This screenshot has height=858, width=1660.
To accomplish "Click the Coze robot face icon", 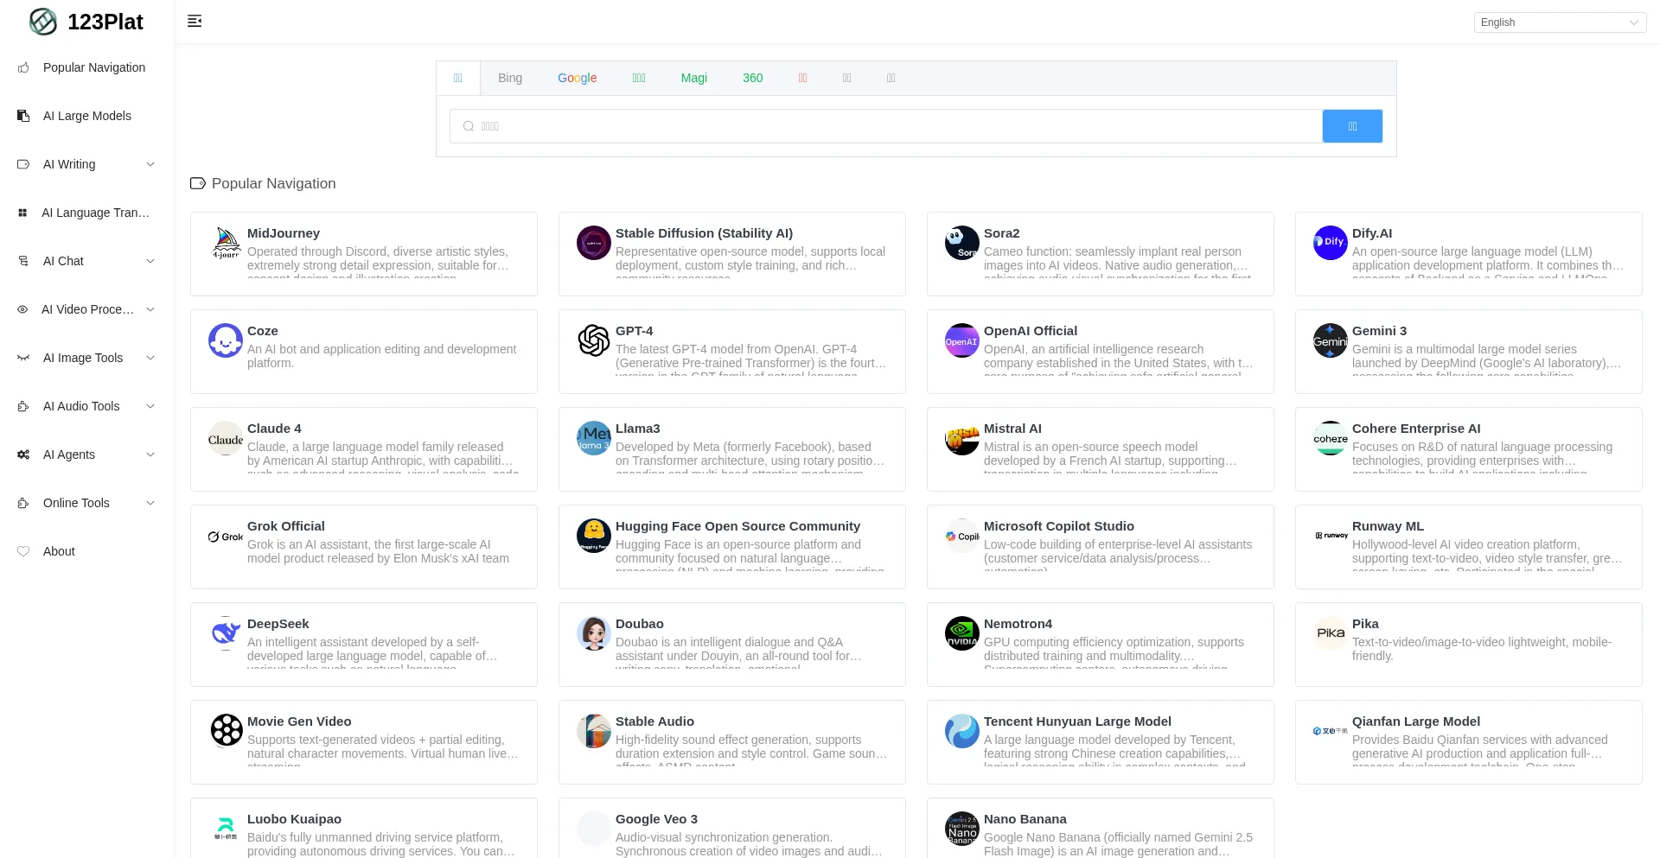I will click(x=226, y=340).
